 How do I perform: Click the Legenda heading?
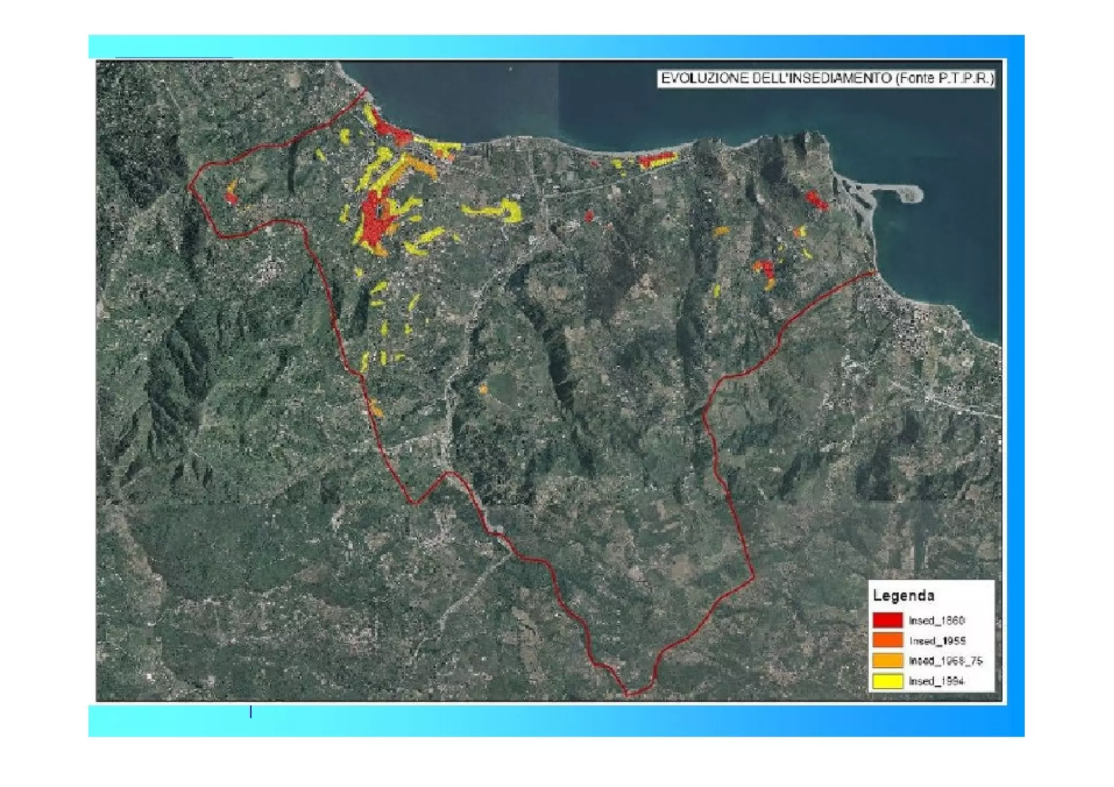click(x=903, y=596)
